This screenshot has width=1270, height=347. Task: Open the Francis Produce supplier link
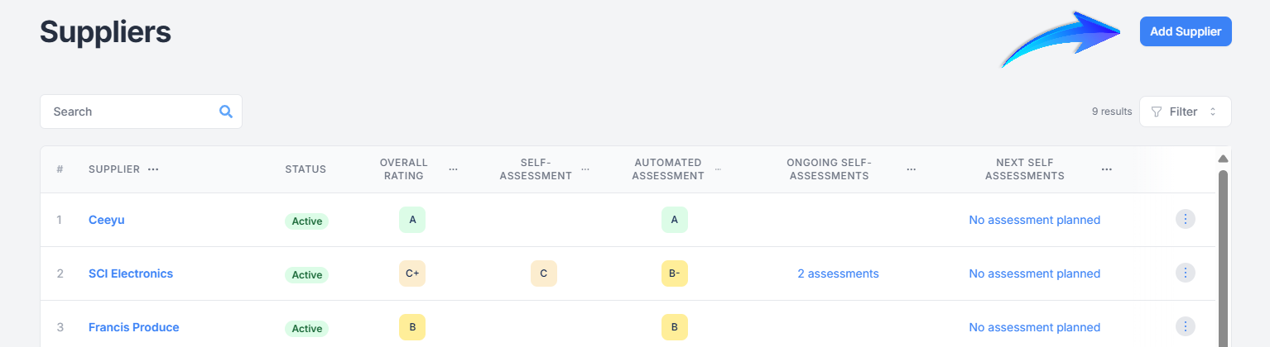click(x=134, y=327)
